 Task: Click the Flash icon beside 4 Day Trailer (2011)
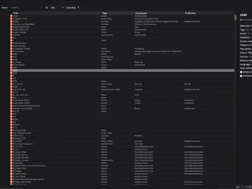[x=11, y=100]
